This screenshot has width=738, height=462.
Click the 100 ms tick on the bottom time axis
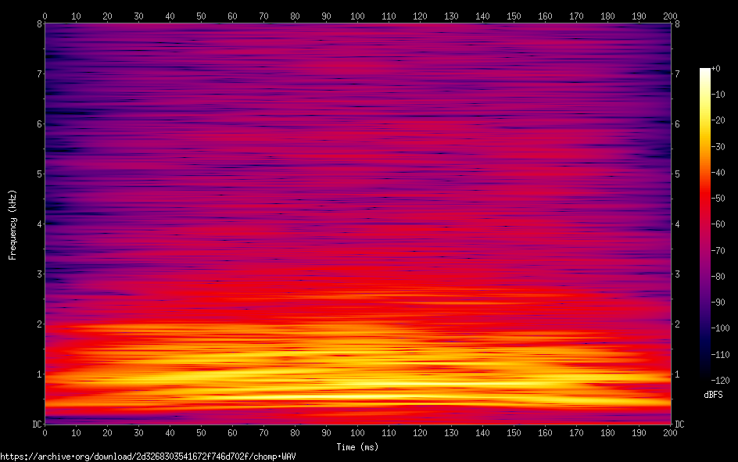tap(357, 432)
